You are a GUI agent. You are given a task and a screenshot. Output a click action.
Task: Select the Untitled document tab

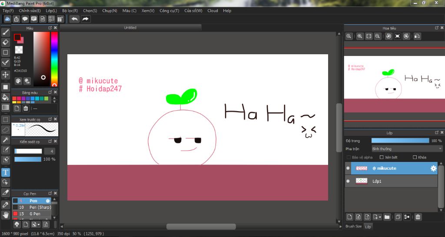coord(130,27)
